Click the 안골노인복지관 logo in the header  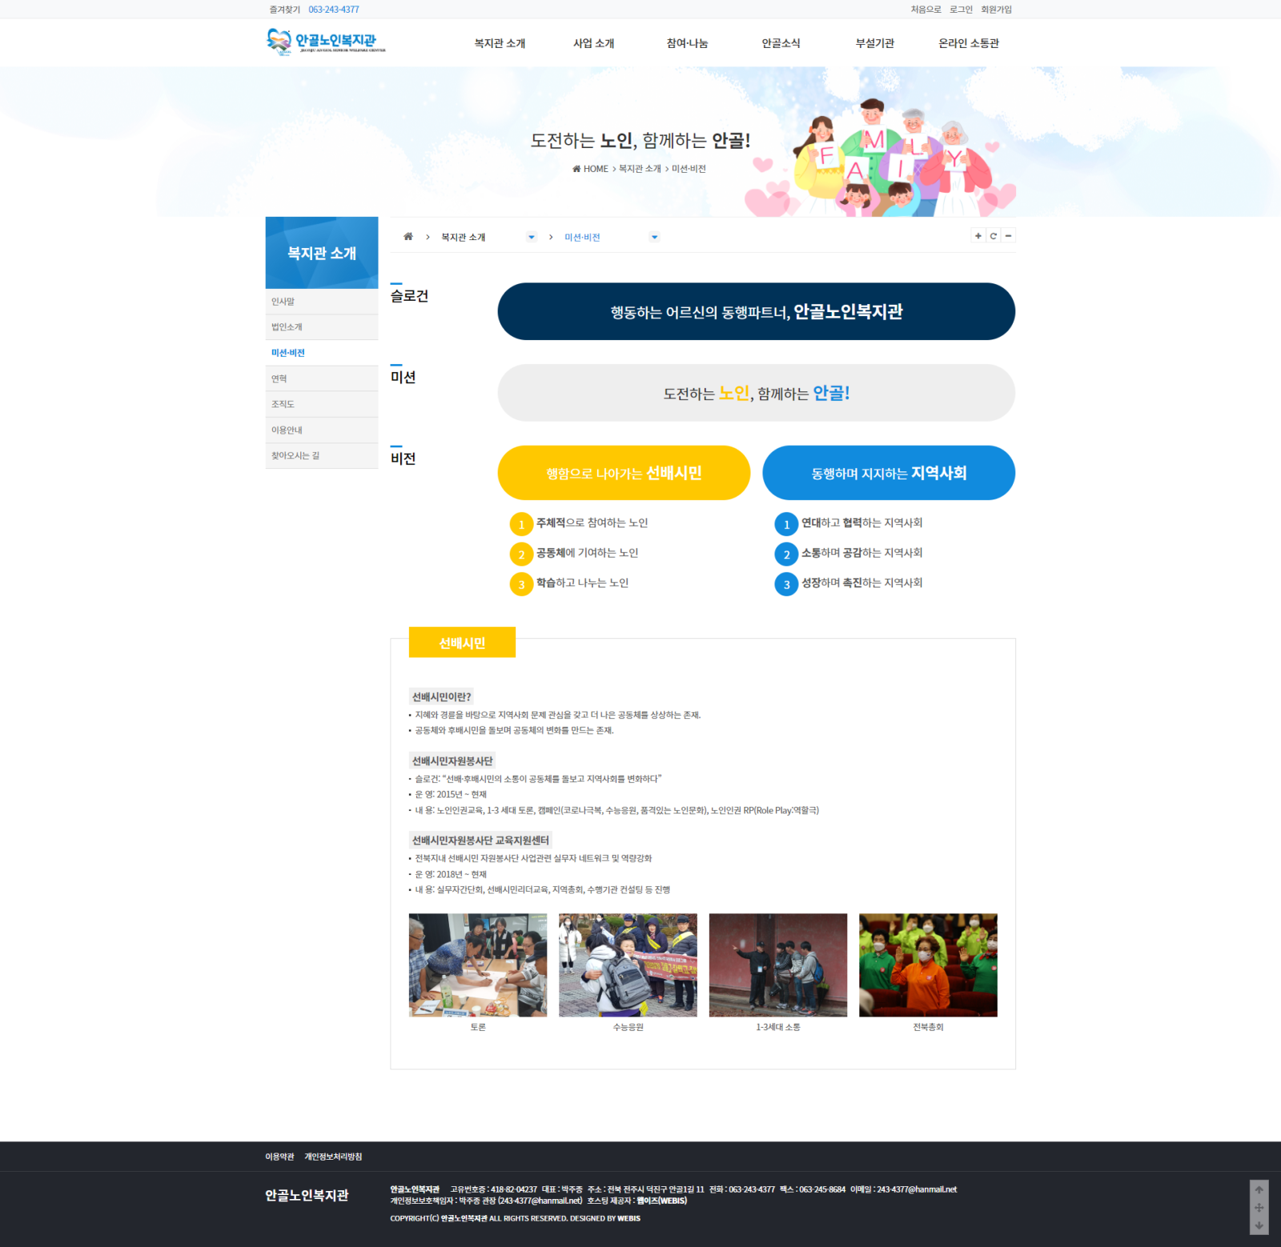(326, 42)
